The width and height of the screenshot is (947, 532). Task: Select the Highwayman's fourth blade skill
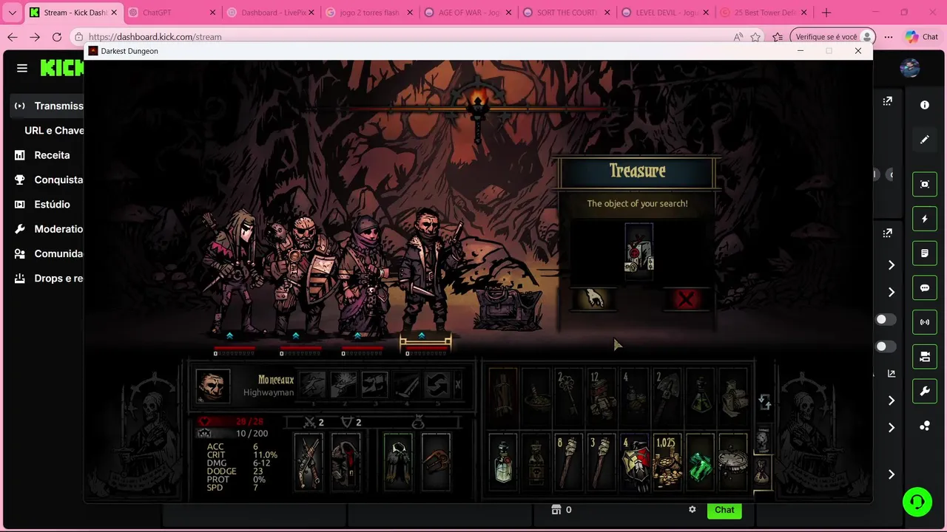pyautogui.click(x=406, y=385)
